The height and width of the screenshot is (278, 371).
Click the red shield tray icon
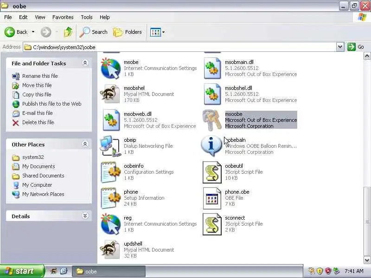tap(328, 271)
